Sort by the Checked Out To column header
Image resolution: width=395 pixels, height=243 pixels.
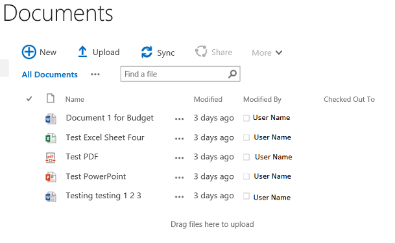click(x=349, y=99)
